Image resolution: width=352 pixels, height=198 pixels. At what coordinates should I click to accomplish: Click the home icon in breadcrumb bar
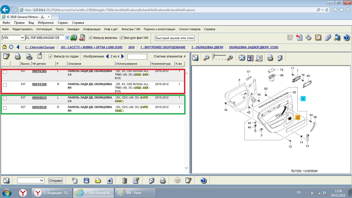tap(4, 47)
